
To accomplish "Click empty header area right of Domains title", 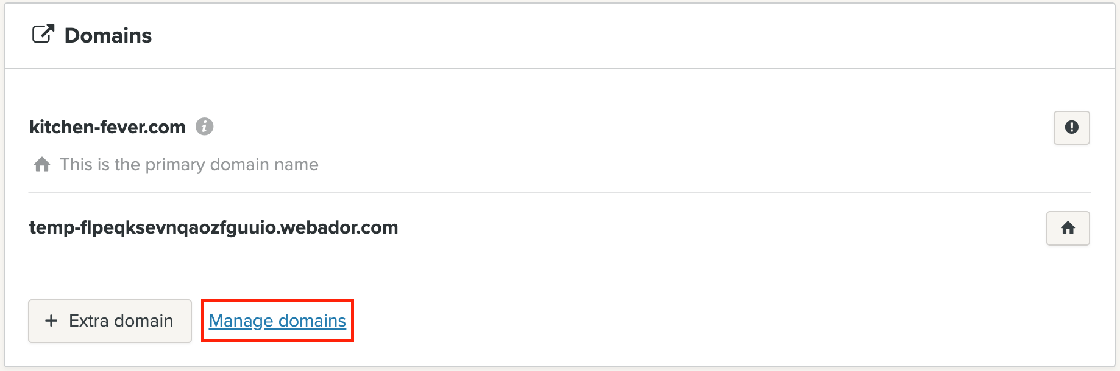I will [609, 35].
